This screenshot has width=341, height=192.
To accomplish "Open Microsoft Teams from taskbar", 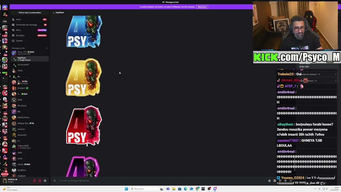I will tap(168, 189).
